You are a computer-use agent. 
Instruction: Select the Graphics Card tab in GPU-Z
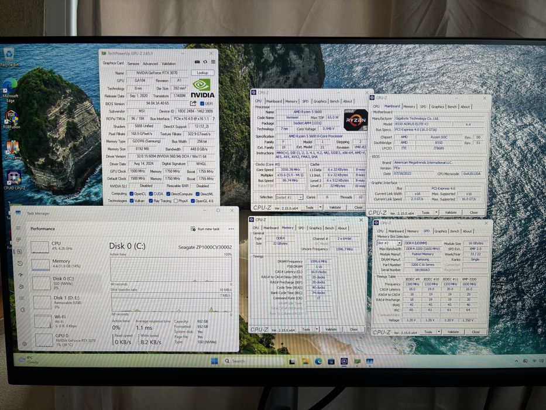tap(113, 63)
